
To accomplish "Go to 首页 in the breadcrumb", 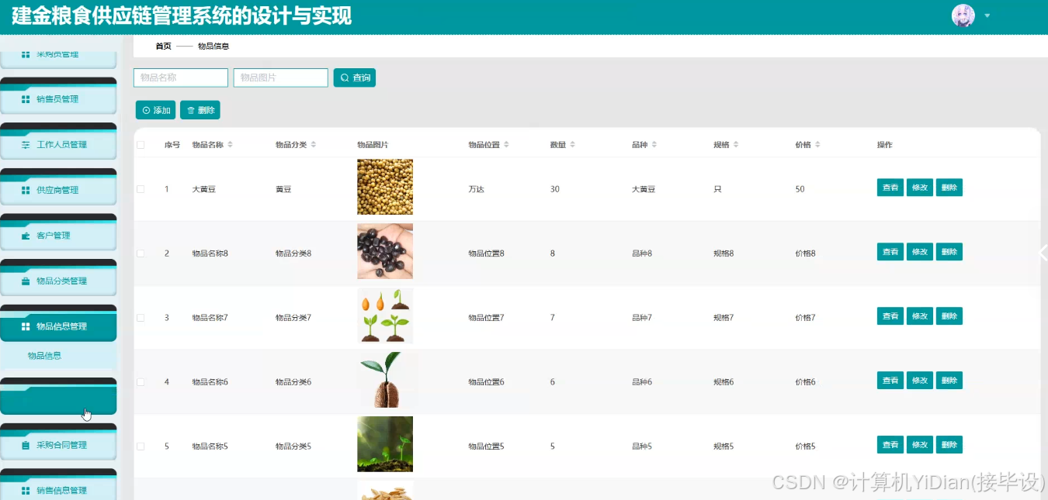I will pyautogui.click(x=163, y=47).
